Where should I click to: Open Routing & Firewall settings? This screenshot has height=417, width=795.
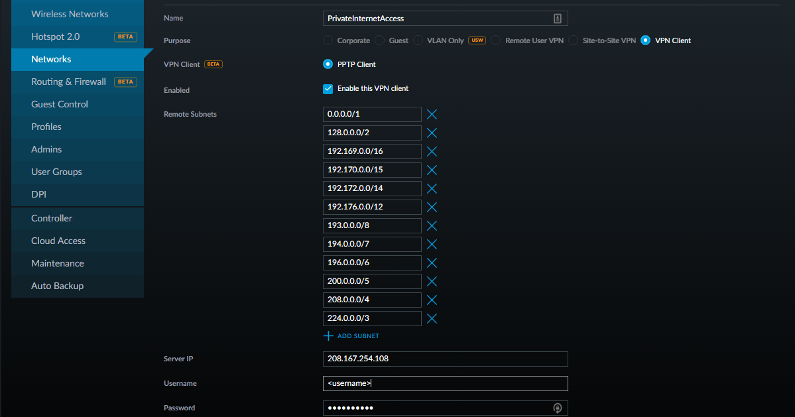[68, 82]
